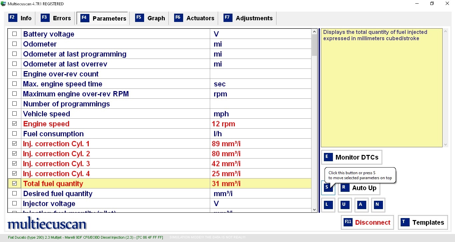Click the fuel injected description text
Image resolution: width=455 pixels, height=242 pixels.
coord(375,35)
